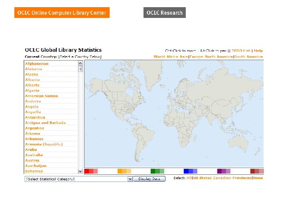The height and width of the screenshot is (215, 287).
Task: Select Andorra in the country list
Action: 33,101
